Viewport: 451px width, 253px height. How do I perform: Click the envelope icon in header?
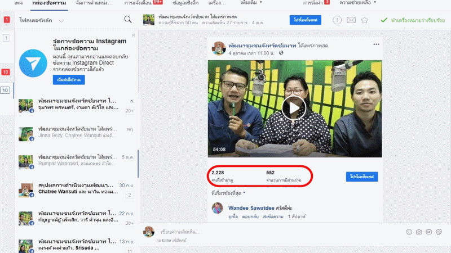[351, 20]
